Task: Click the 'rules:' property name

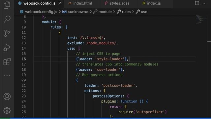Action: coord(57,27)
